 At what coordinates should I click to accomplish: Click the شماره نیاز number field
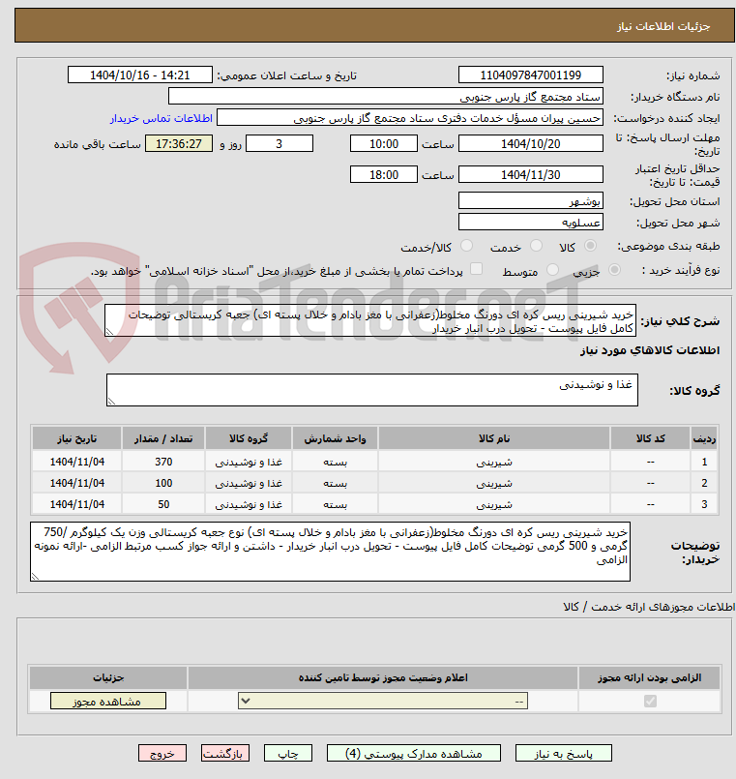[530, 75]
